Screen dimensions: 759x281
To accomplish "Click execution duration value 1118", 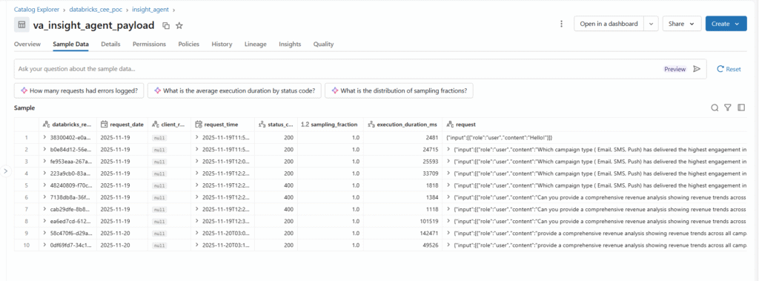I will (431, 209).
